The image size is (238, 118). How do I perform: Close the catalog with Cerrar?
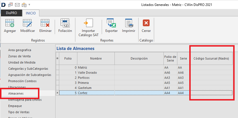(146, 23)
